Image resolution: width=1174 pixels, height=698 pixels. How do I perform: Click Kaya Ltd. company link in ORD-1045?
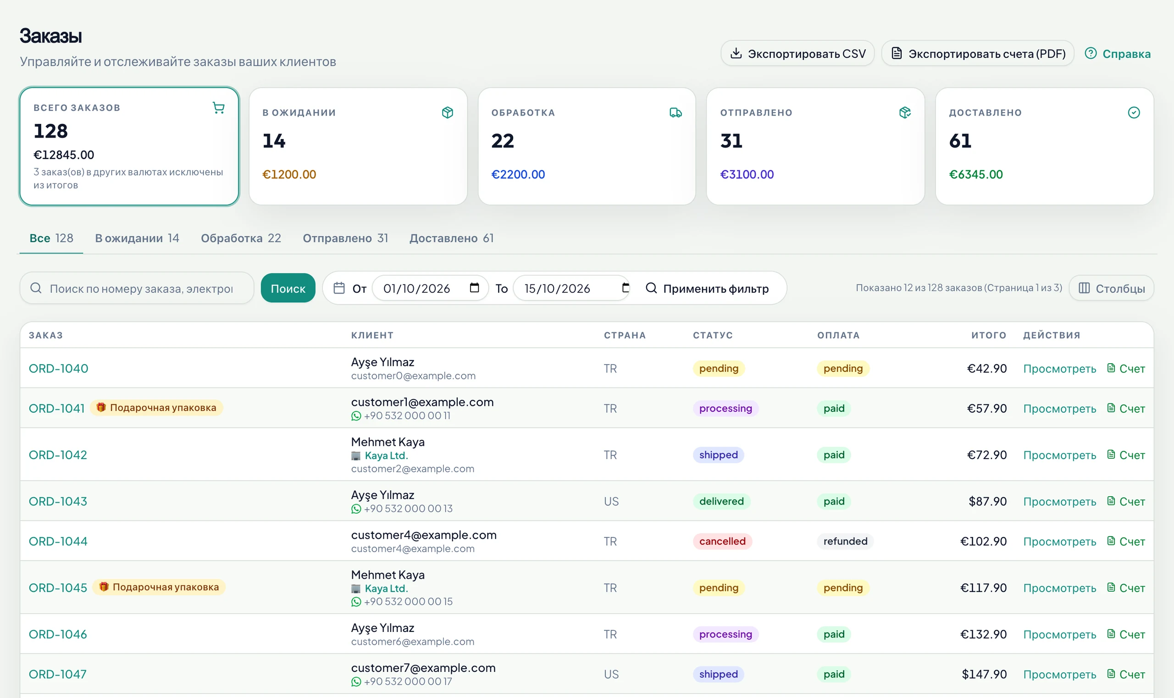[386, 589]
